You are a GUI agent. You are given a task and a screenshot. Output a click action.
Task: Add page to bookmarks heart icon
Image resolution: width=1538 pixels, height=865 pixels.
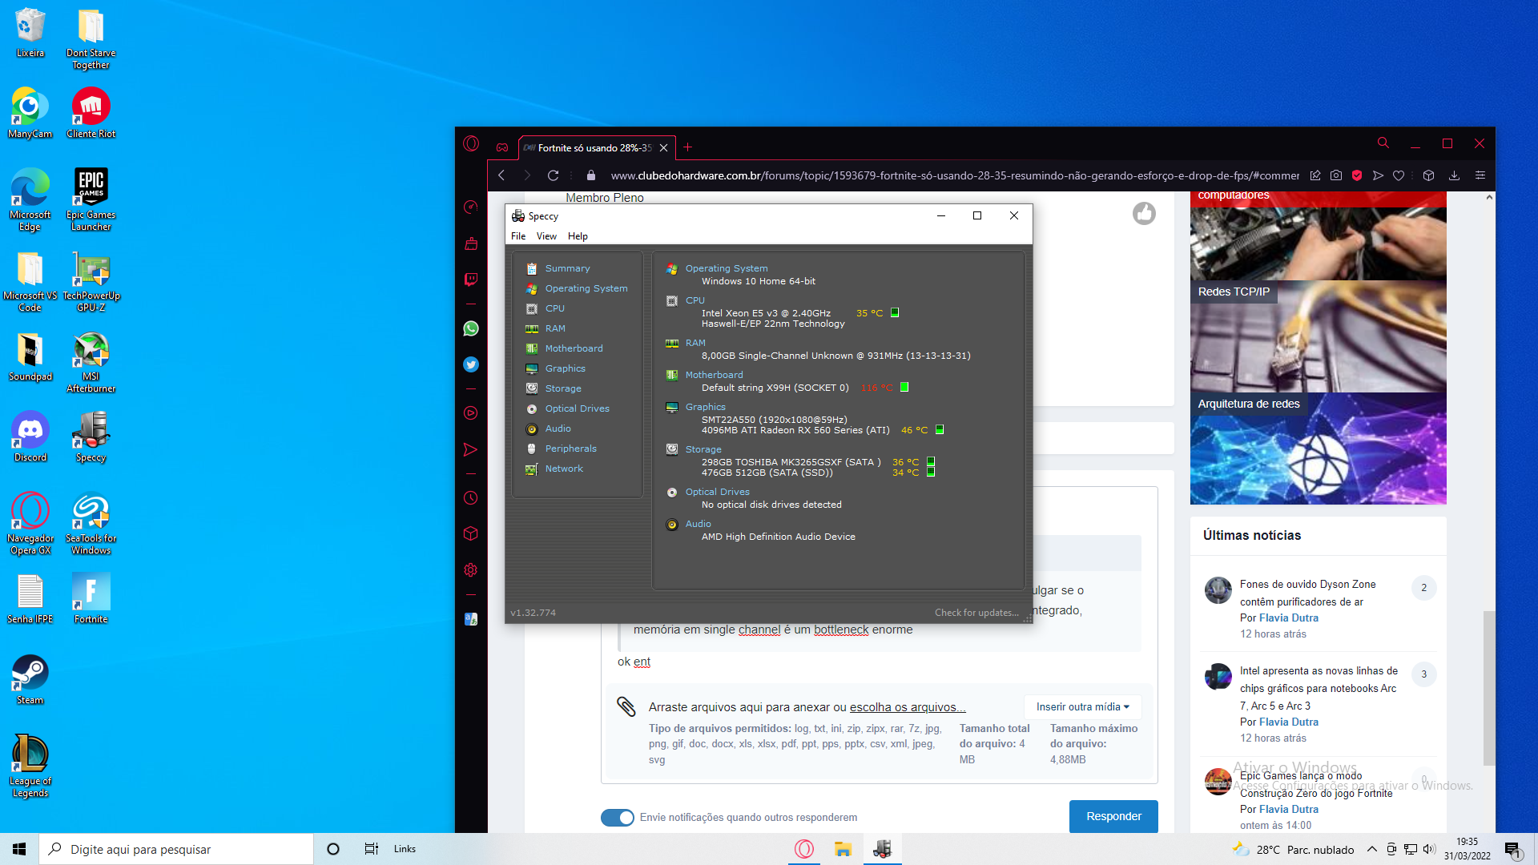click(x=1399, y=175)
